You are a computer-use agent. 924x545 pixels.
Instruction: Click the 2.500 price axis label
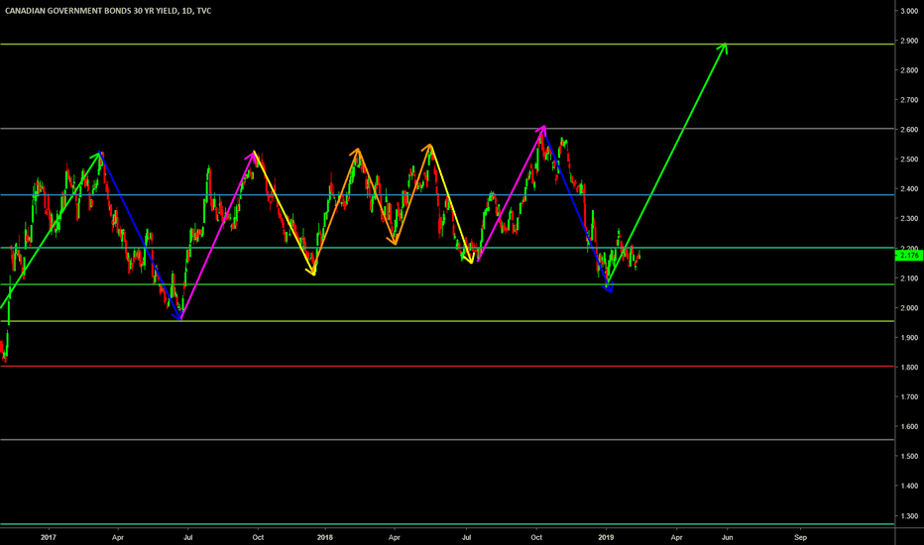point(909,160)
